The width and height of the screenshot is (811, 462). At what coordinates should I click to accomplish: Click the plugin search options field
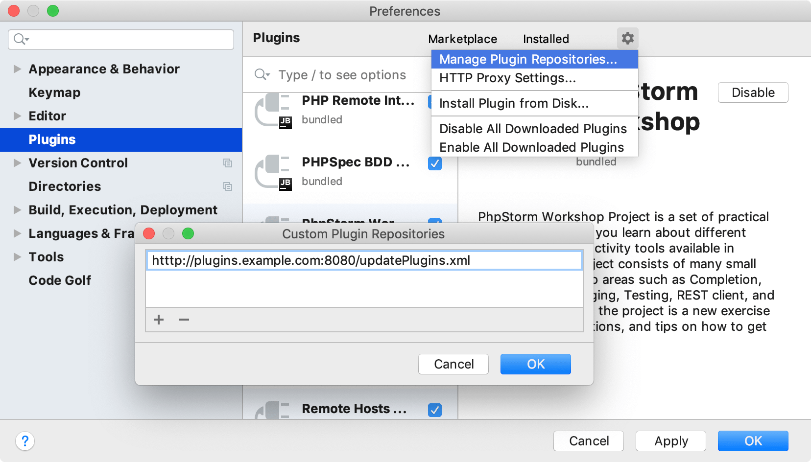pyautogui.click(x=342, y=75)
